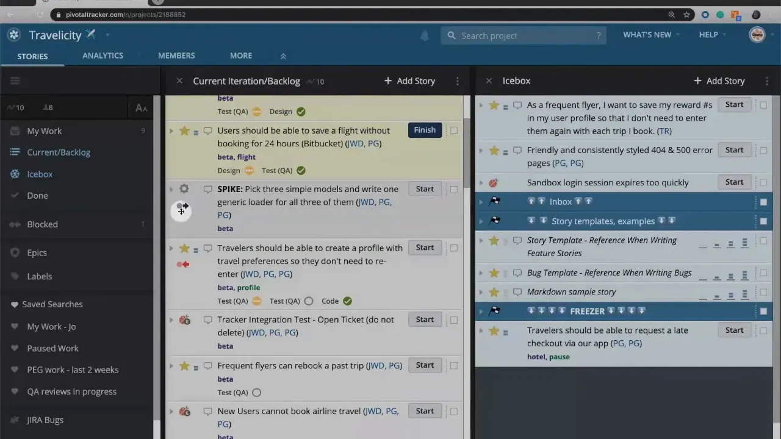Click the Search project input field

(523, 35)
